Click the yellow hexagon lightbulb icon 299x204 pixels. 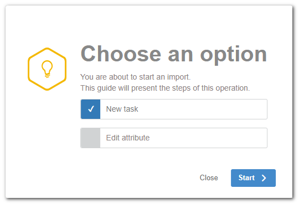pyautogui.click(x=47, y=69)
